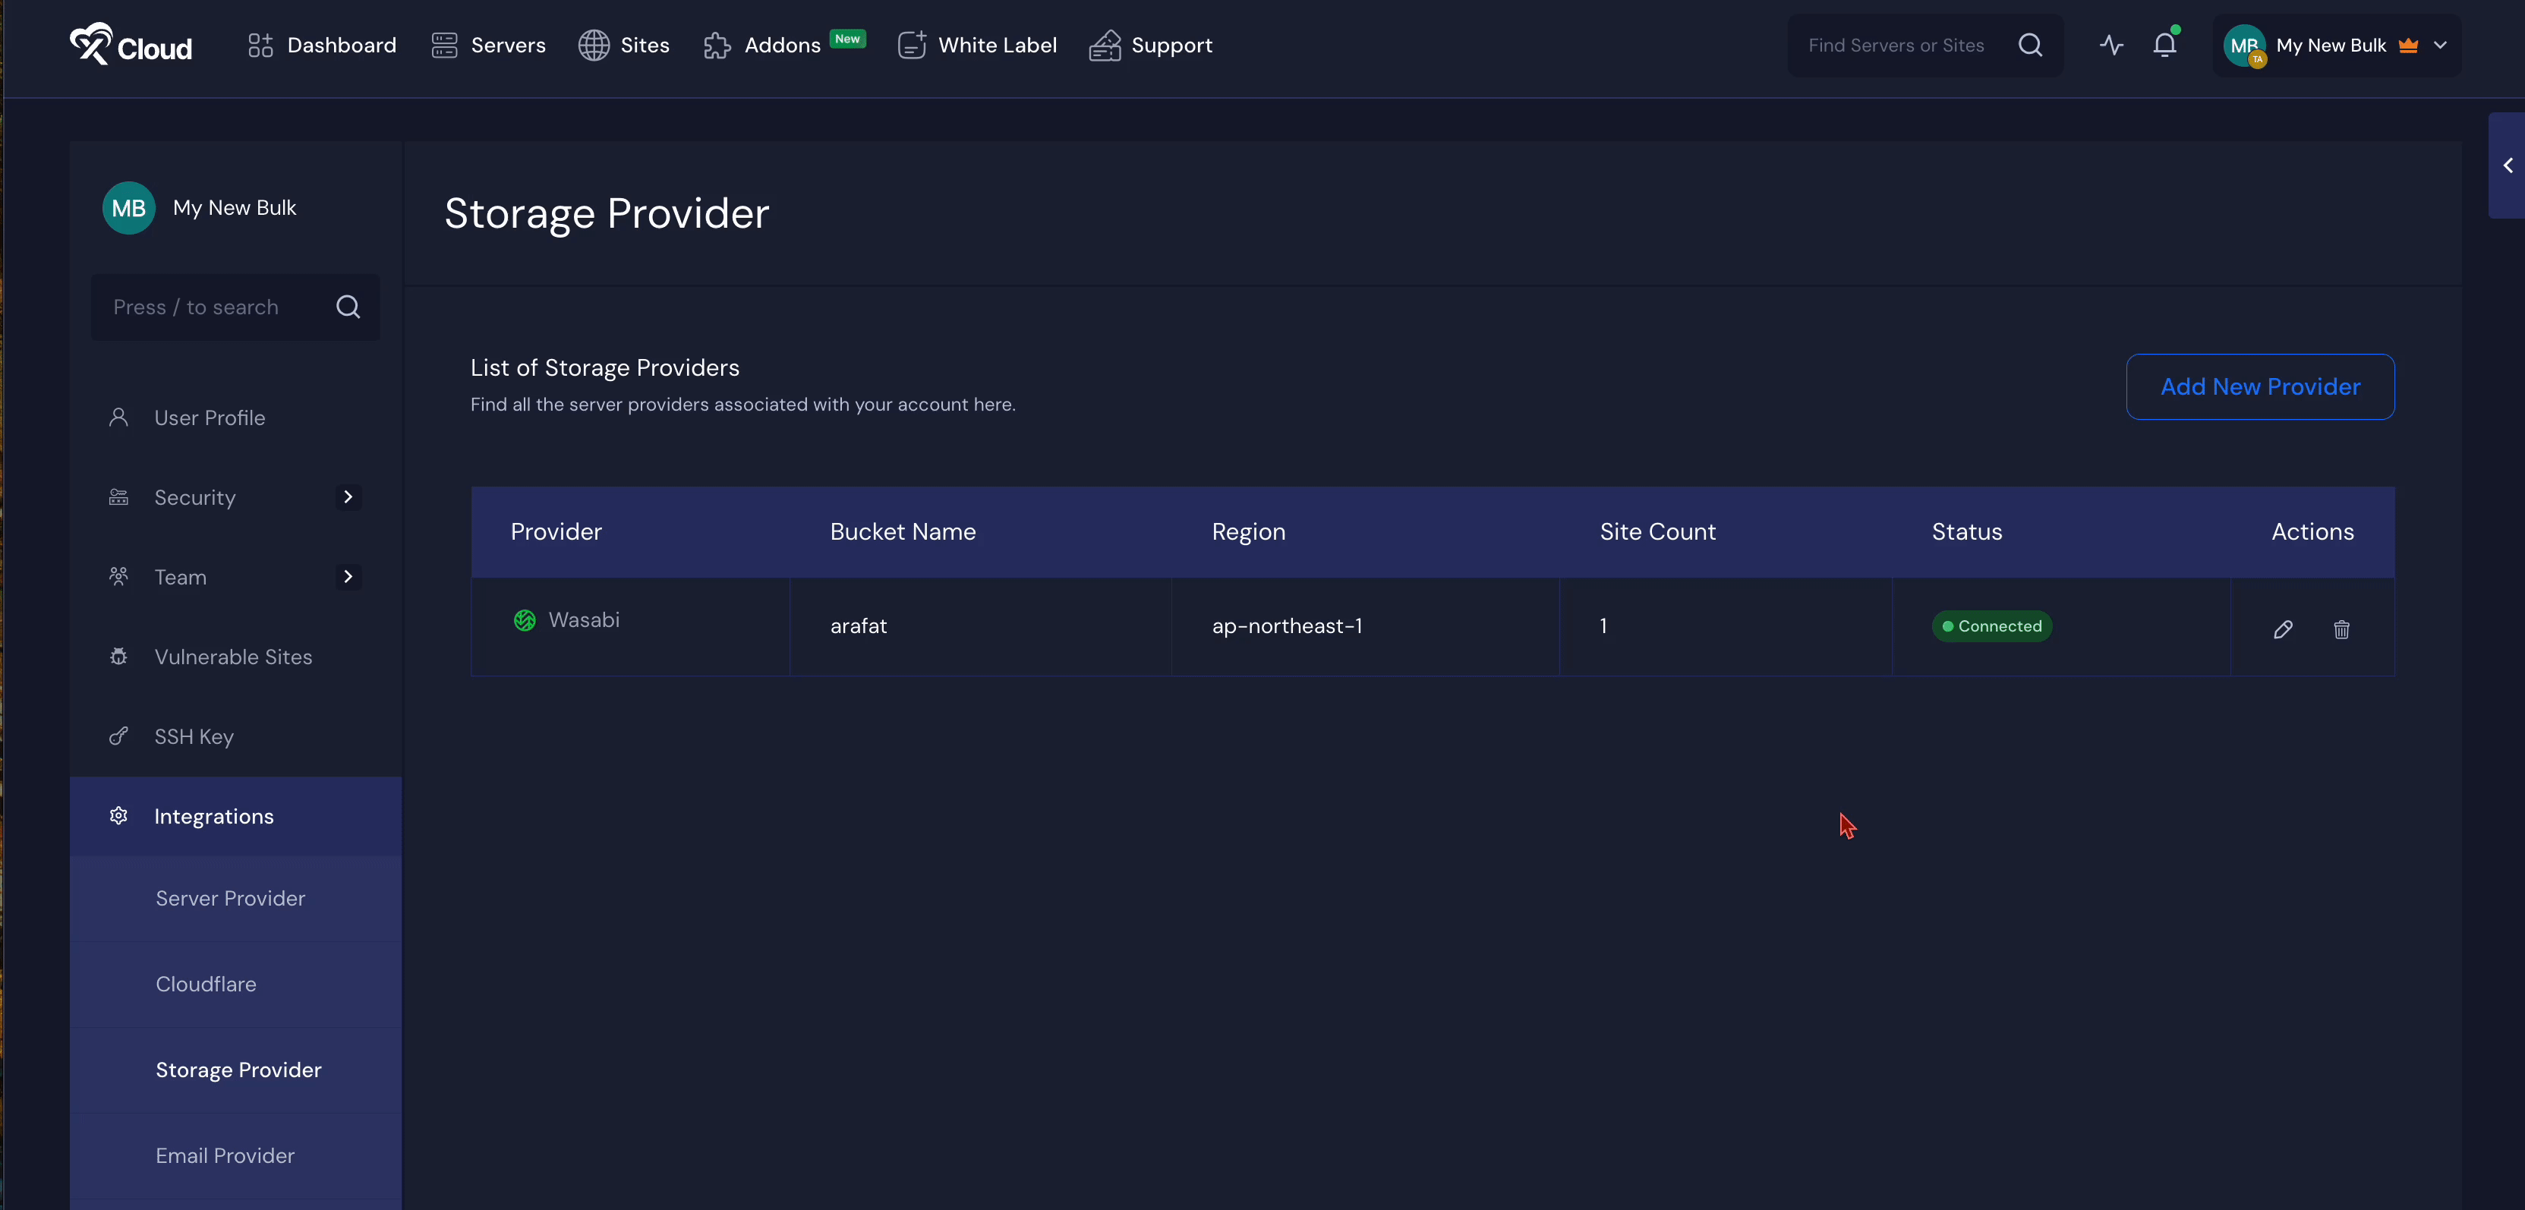Click the activity pulse icon

[2111, 45]
